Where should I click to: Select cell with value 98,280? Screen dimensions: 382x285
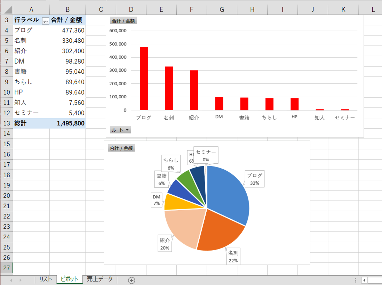67,61
